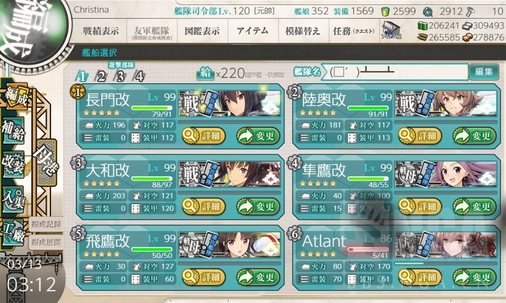Click 詳細 for 長門改

pyautogui.click(x=204, y=136)
